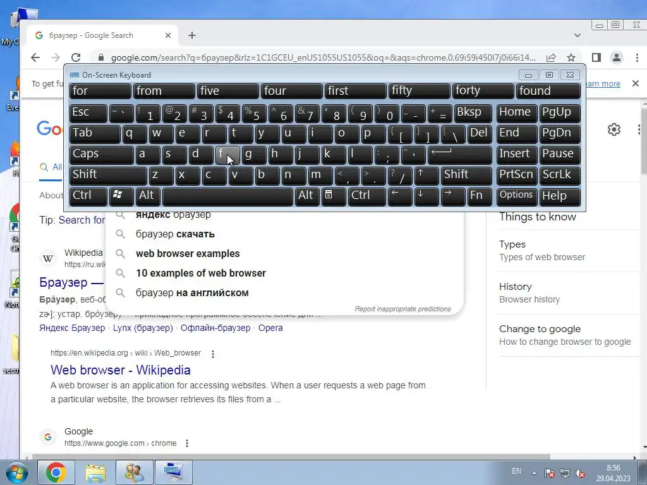Viewport: 647px width, 485px height.
Task: Open the share page icon in address bar
Action: (551, 57)
